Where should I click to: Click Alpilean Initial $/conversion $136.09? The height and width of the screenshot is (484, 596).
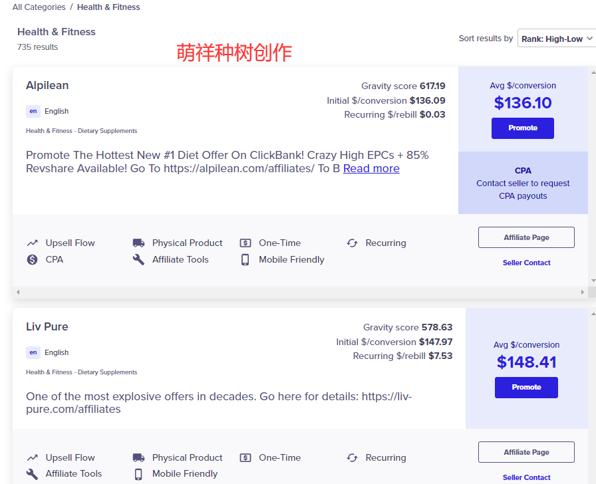pos(386,100)
